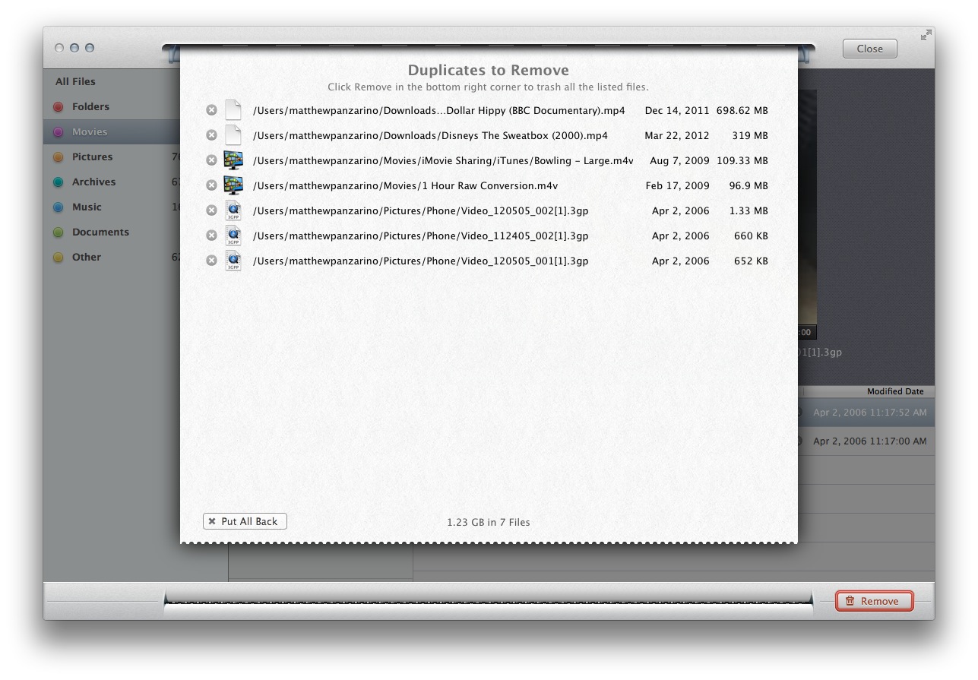Viewport: 978px width, 680px height.
Task: Click the yellow Other category dot
Action: (x=58, y=258)
